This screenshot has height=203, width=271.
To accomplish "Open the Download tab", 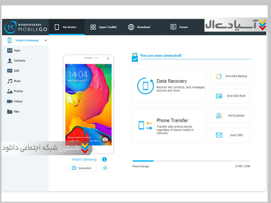I will [x=139, y=27].
